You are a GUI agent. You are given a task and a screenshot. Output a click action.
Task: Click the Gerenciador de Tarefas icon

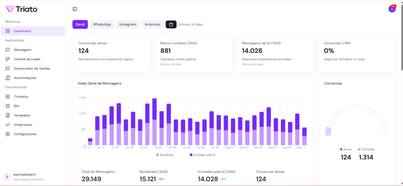click(8, 68)
